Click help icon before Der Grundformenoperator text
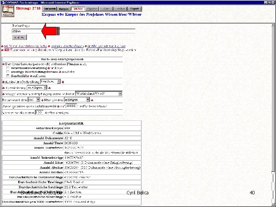Screen dimensions: 276x207 [x=3, y=64]
